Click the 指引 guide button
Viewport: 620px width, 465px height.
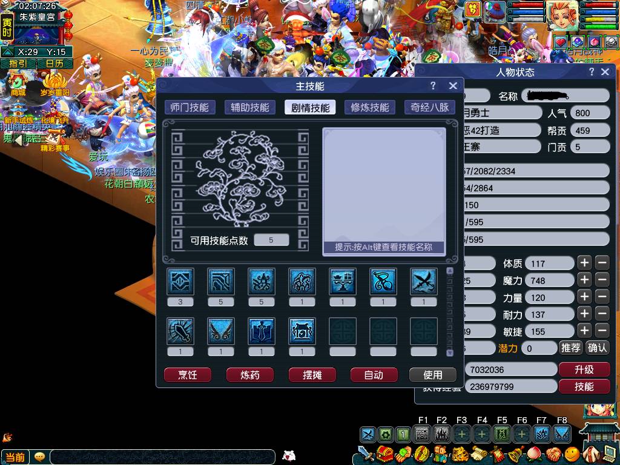18,63
